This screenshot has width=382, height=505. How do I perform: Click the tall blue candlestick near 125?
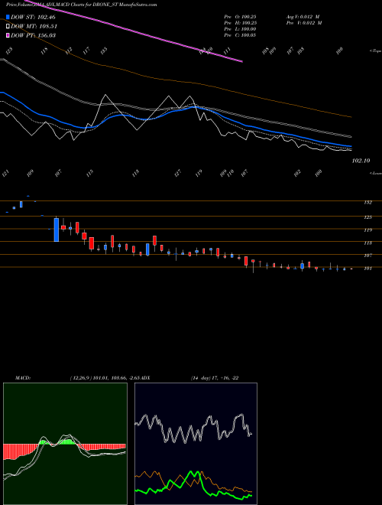pos(57,230)
